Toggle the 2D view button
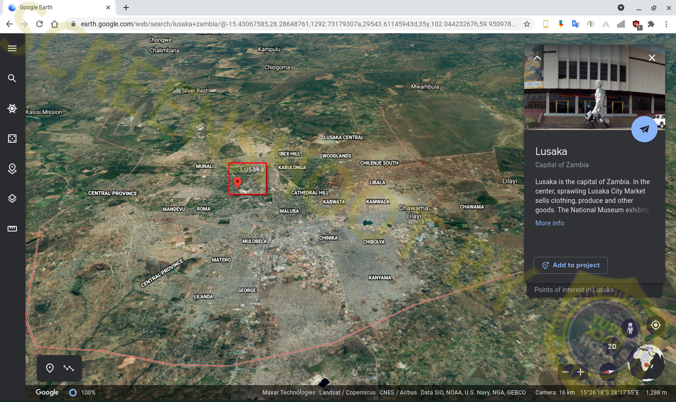 coord(612,347)
